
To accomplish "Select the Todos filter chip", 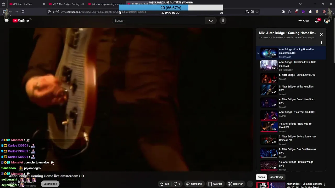I will pyautogui.click(x=261, y=177).
